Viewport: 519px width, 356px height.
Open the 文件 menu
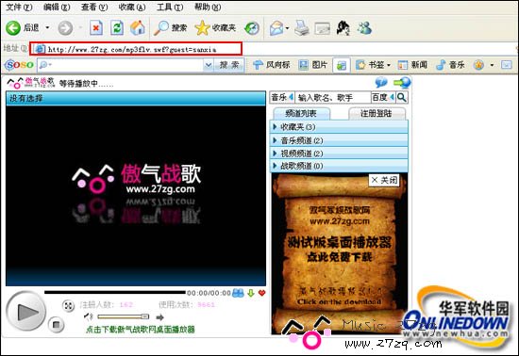[x=19, y=7]
